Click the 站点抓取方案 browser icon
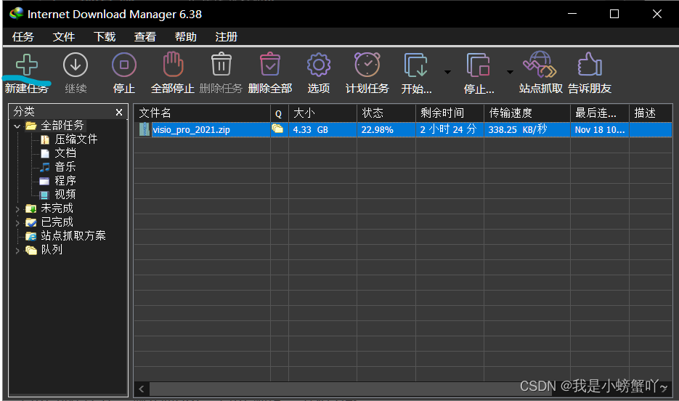The width and height of the screenshot is (679, 401). [x=31, y=236]
